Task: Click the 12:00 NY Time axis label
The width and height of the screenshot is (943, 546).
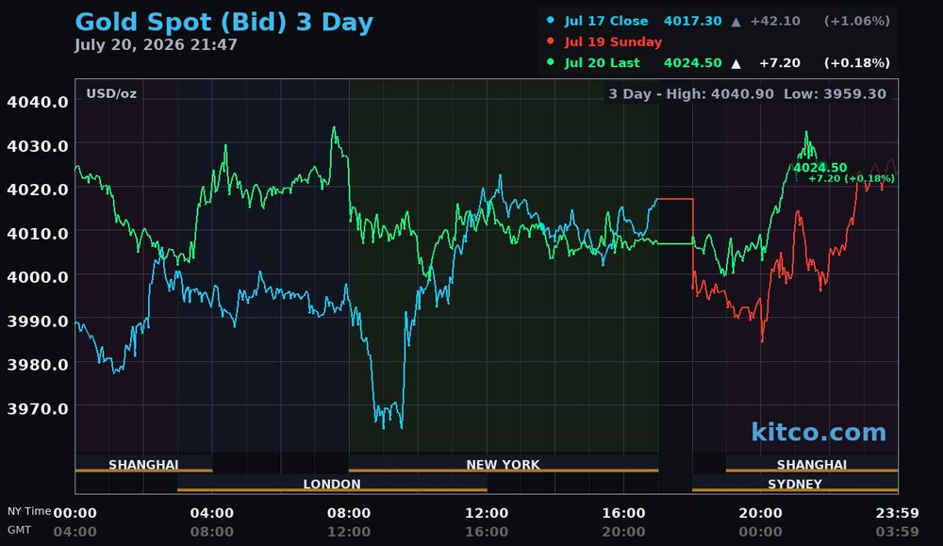Action: tap(487, 513)
